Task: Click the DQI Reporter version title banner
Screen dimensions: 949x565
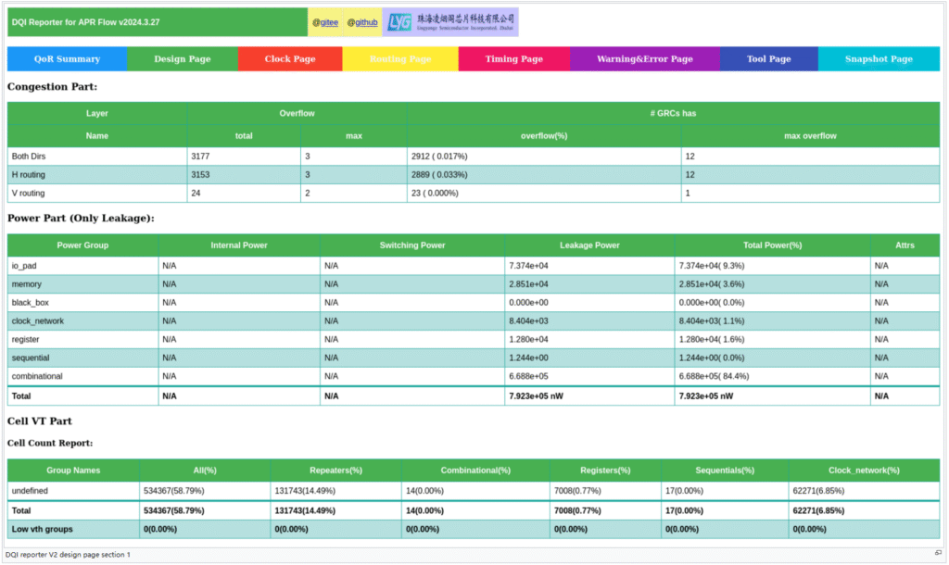Action: point(158,22)
